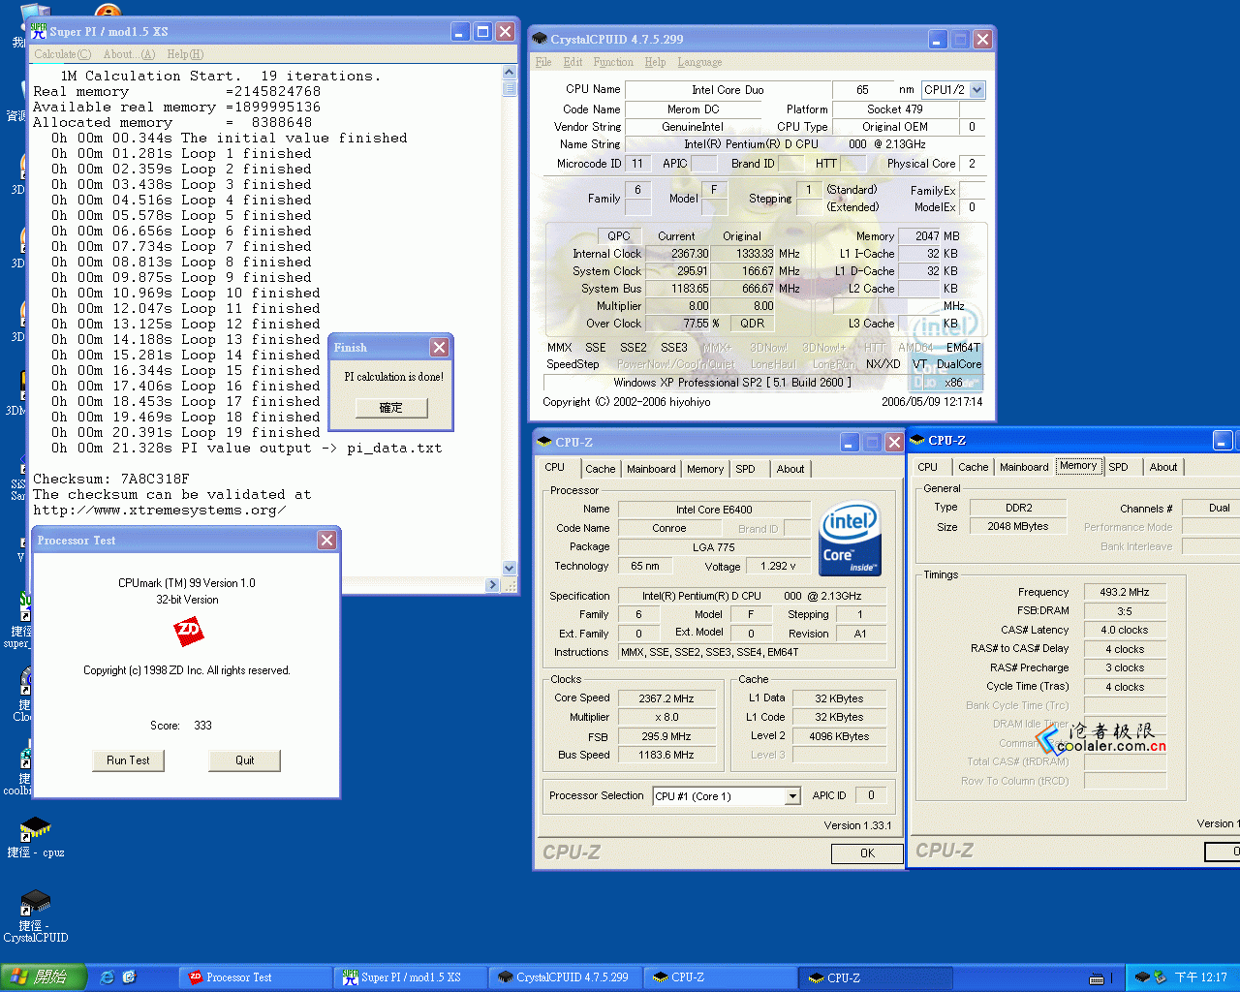Click the Score: 333 text in Processor Test

181,726
